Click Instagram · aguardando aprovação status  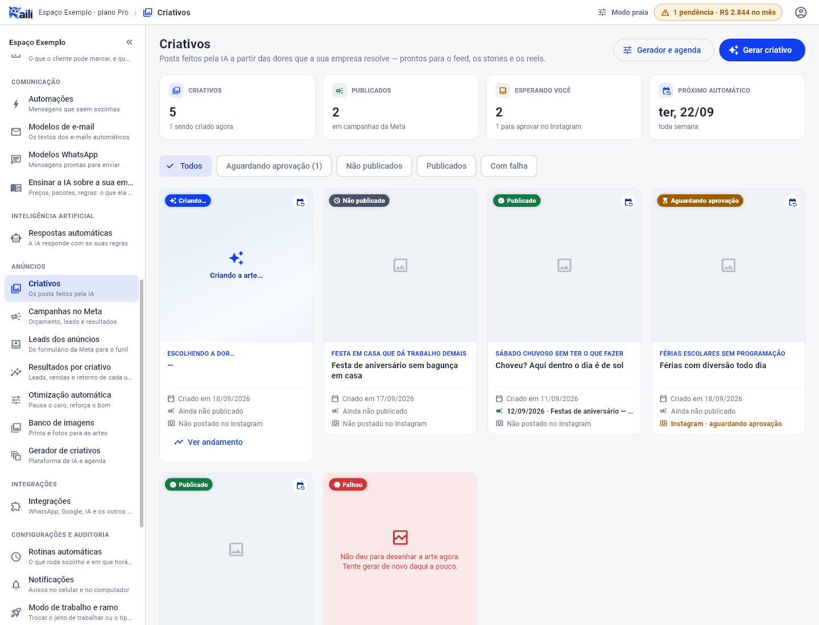click(721, 424)
